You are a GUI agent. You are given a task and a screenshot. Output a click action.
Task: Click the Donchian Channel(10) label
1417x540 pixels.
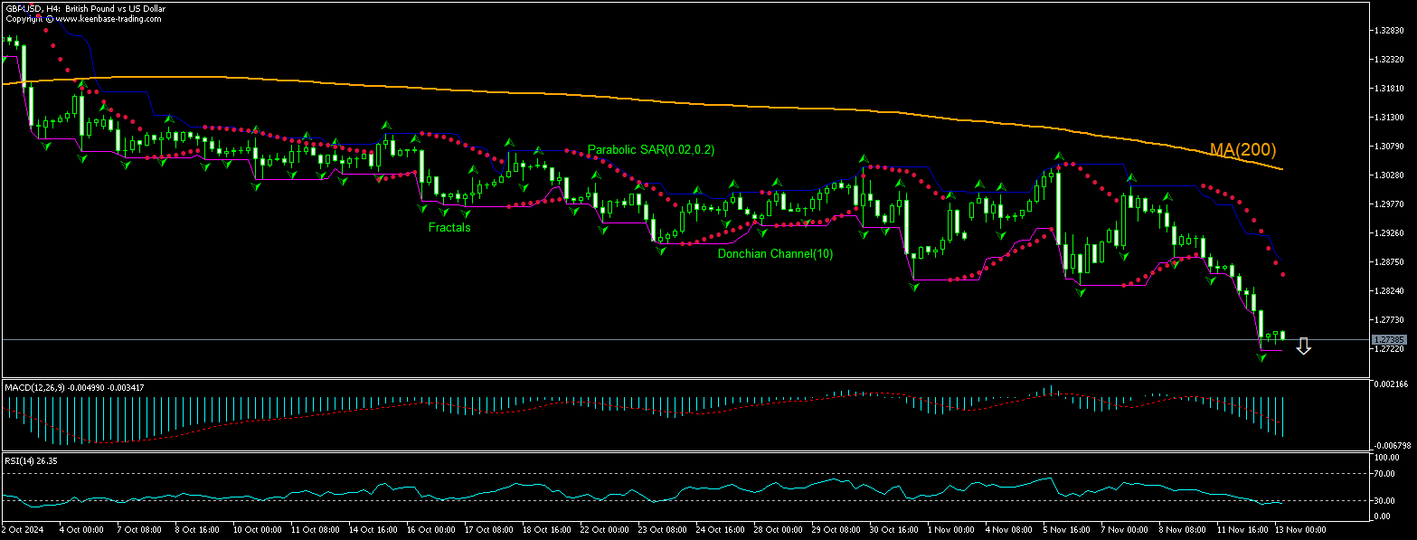pyautogui.click(x=775, y=254)
